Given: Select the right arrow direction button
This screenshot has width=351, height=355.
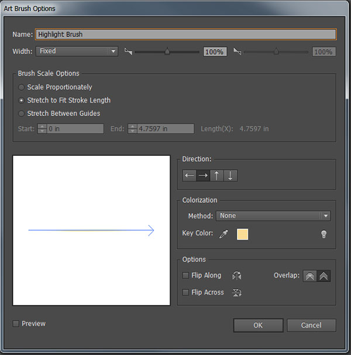Looking at the screenshot, I should pos(203,176).
